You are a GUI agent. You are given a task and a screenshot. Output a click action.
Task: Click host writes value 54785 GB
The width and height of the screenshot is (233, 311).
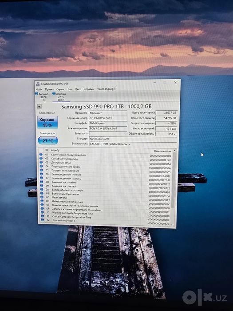click(166, 118)
